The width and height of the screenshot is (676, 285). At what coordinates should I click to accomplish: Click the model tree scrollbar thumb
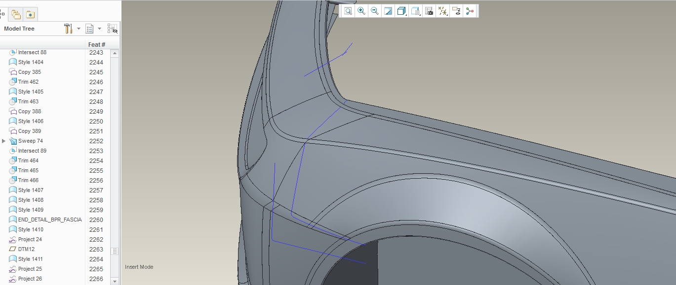(x=115, y=251)
